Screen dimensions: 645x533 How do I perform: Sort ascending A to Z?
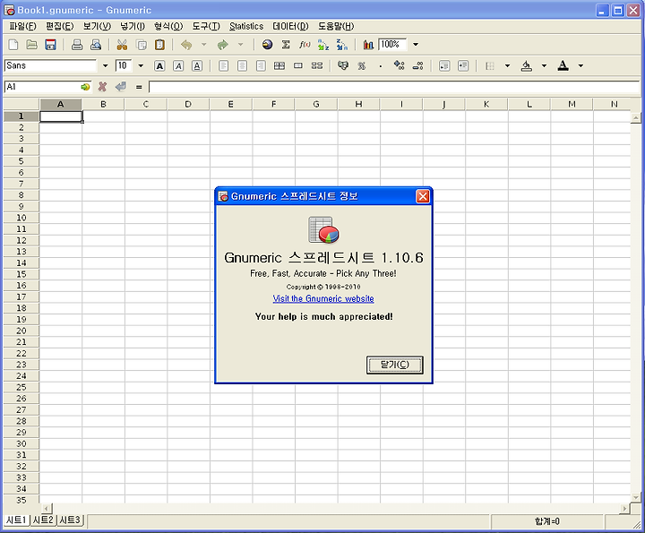pos(323,45)
